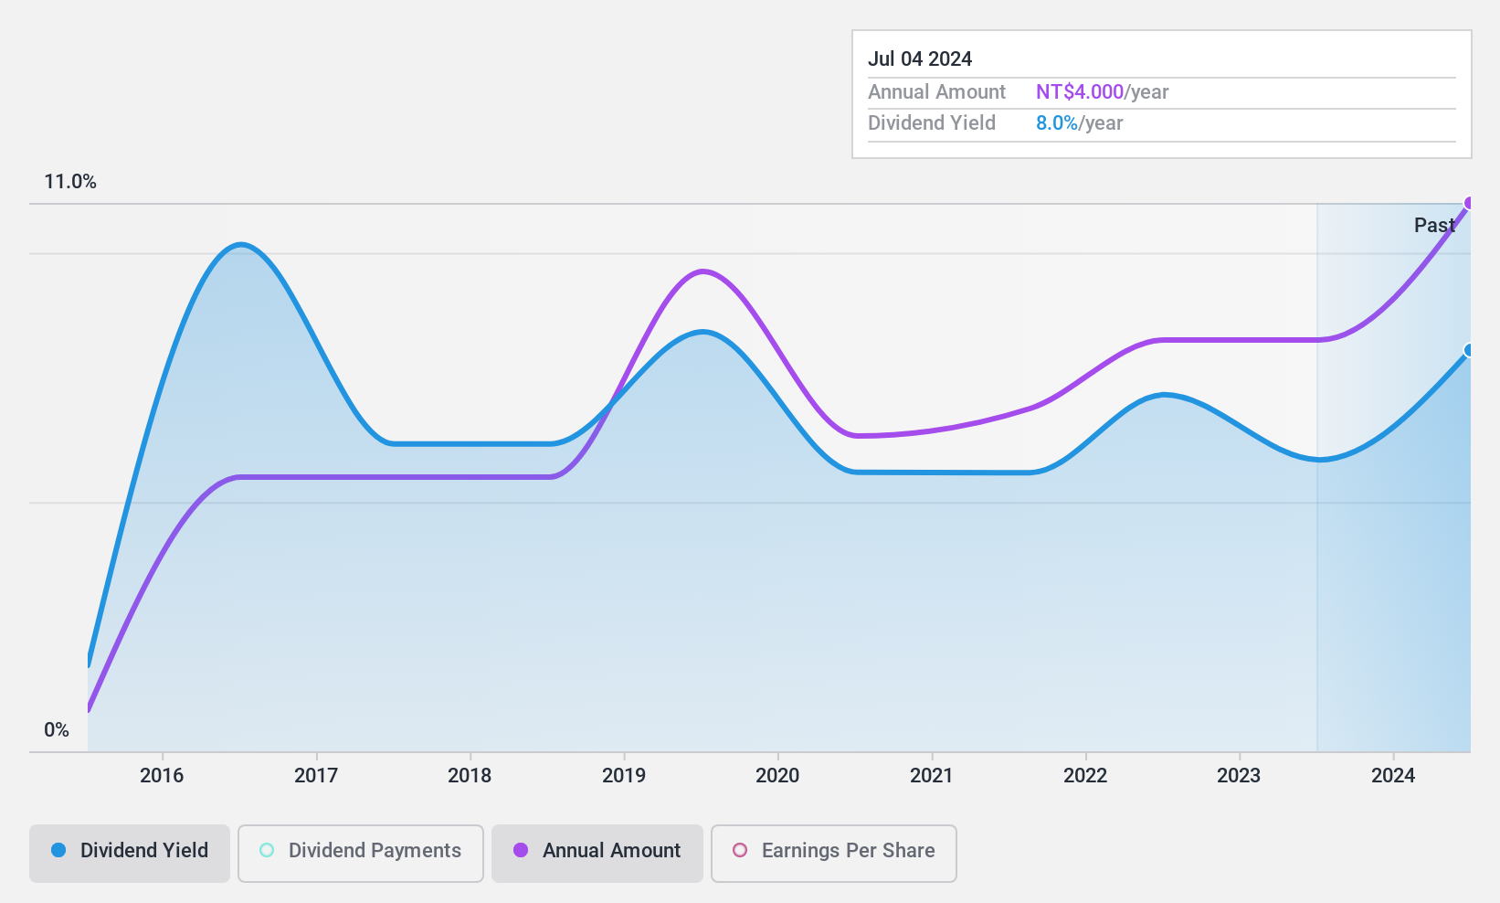The height and width of the screenshot is (903, 1500).
Task: Click the 8.0%/year yield value in tooltip
Action: 1080,123
